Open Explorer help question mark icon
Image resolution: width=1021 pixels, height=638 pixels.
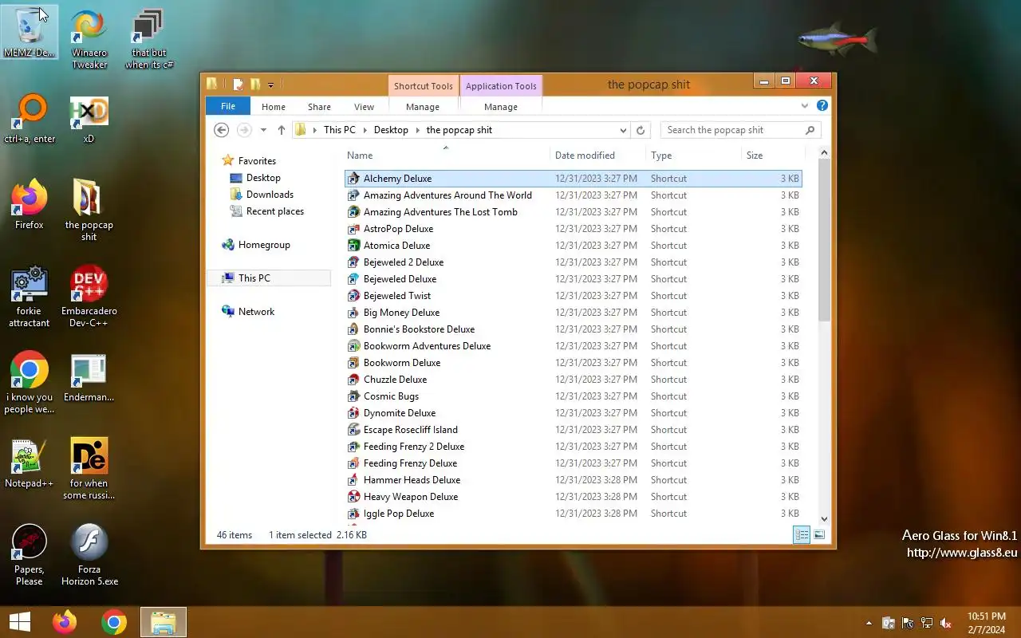[822, 105]
